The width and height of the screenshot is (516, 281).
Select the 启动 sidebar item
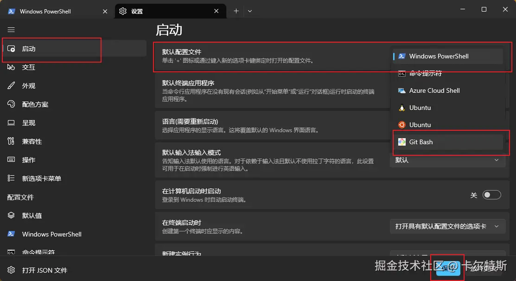click(x=74, y=49)
